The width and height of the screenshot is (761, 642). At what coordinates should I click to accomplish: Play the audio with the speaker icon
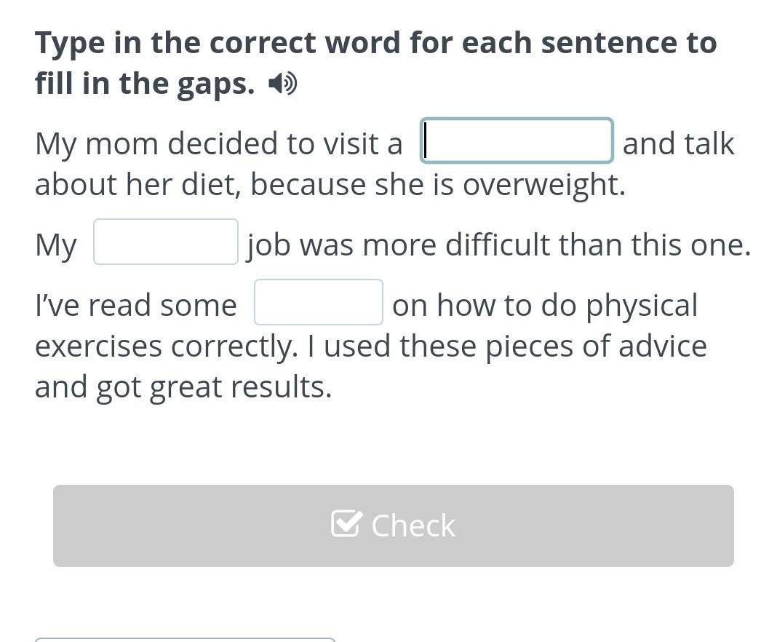(x=282, y=84)
